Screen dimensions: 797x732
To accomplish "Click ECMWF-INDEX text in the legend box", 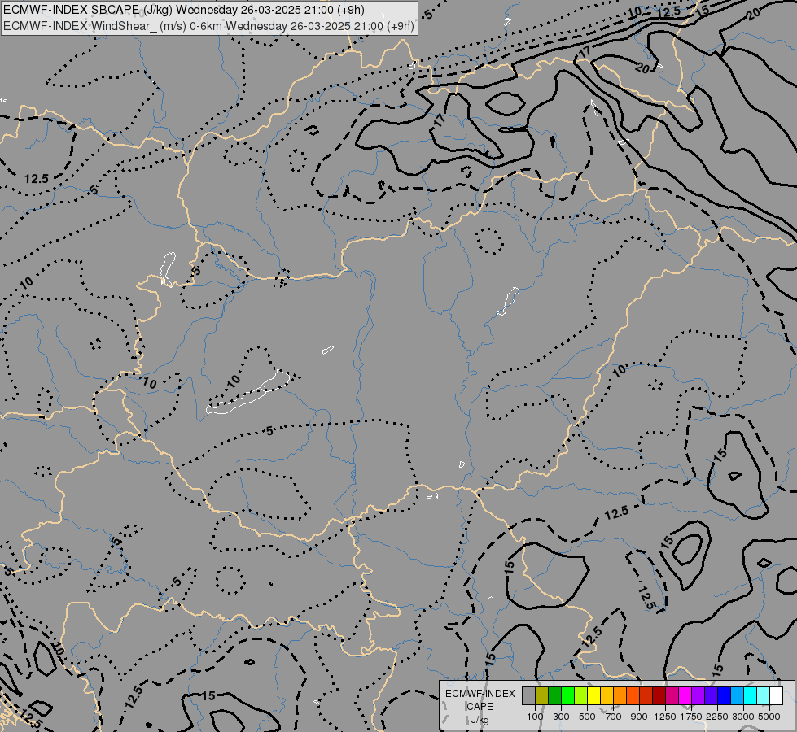I will pyautogui.click(x=480, y=694).
